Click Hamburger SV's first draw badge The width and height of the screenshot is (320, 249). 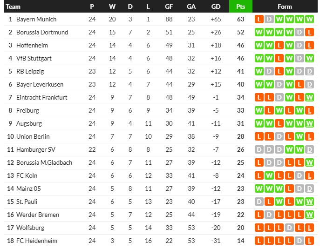[x=259, y=150]
